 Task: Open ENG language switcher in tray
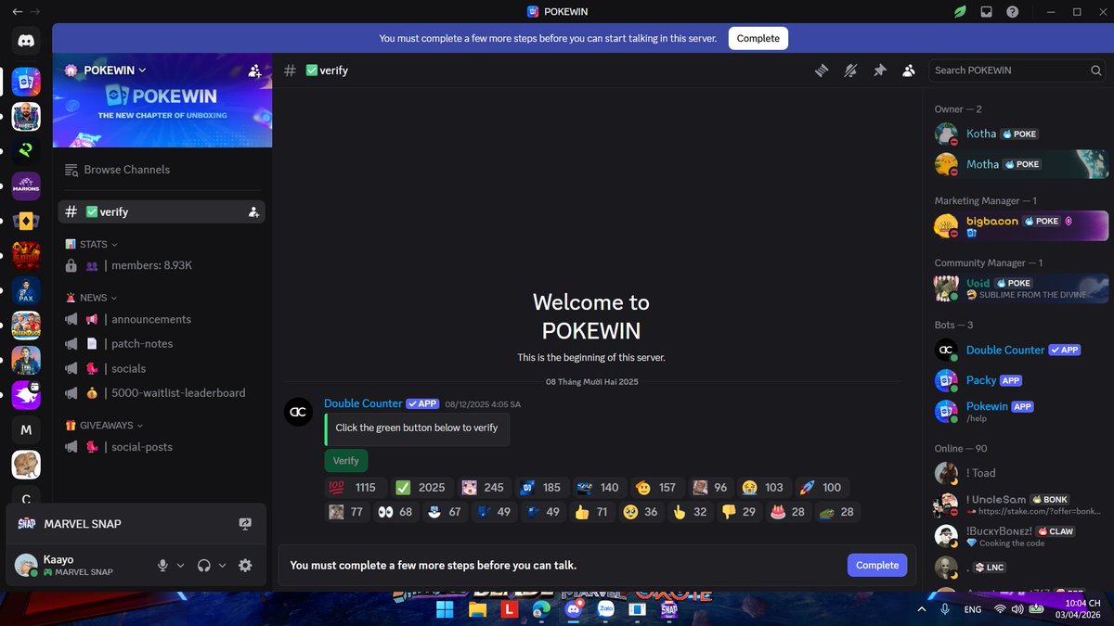973,609
